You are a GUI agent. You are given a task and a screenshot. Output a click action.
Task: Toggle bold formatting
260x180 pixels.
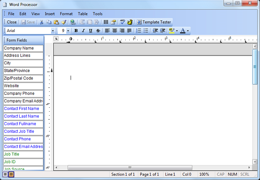[x=76, y=31]
